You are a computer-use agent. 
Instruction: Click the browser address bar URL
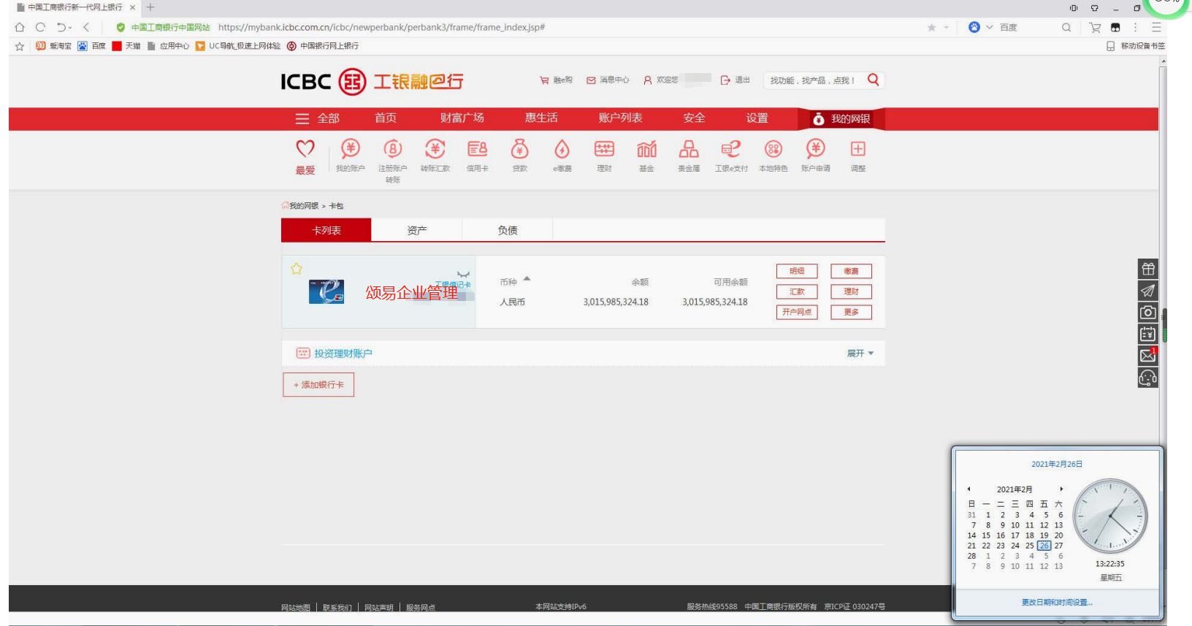[x=381, y=27]
